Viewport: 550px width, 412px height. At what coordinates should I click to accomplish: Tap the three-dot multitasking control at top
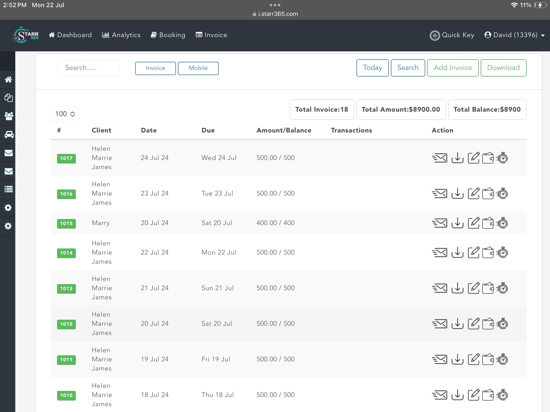(275, 5)
